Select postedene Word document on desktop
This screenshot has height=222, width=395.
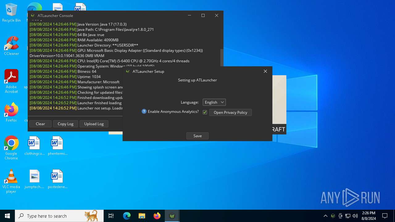57,179
